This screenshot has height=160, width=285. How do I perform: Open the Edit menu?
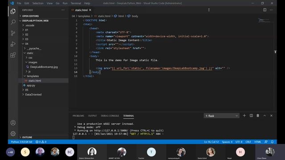pyautogui.click(x=27, y=3)
